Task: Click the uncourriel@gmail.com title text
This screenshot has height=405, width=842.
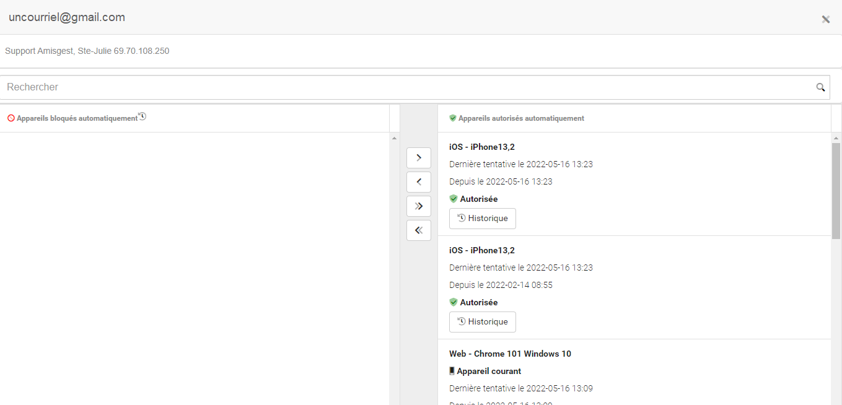Action: pos(67,17)
